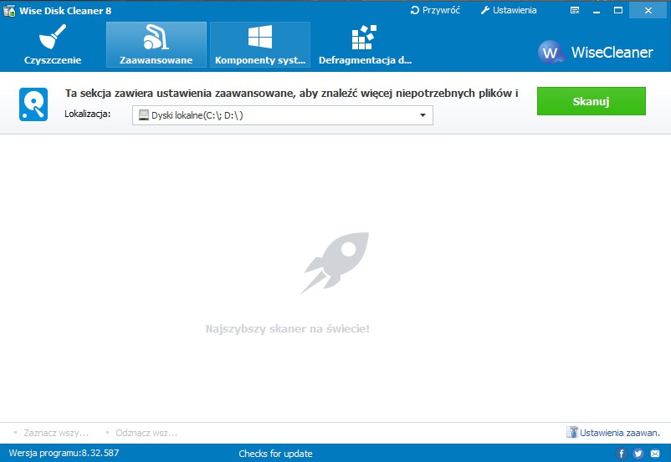Open Ustawienia settings
Viewport: 671px width, 462px height.
coord(509,10)
